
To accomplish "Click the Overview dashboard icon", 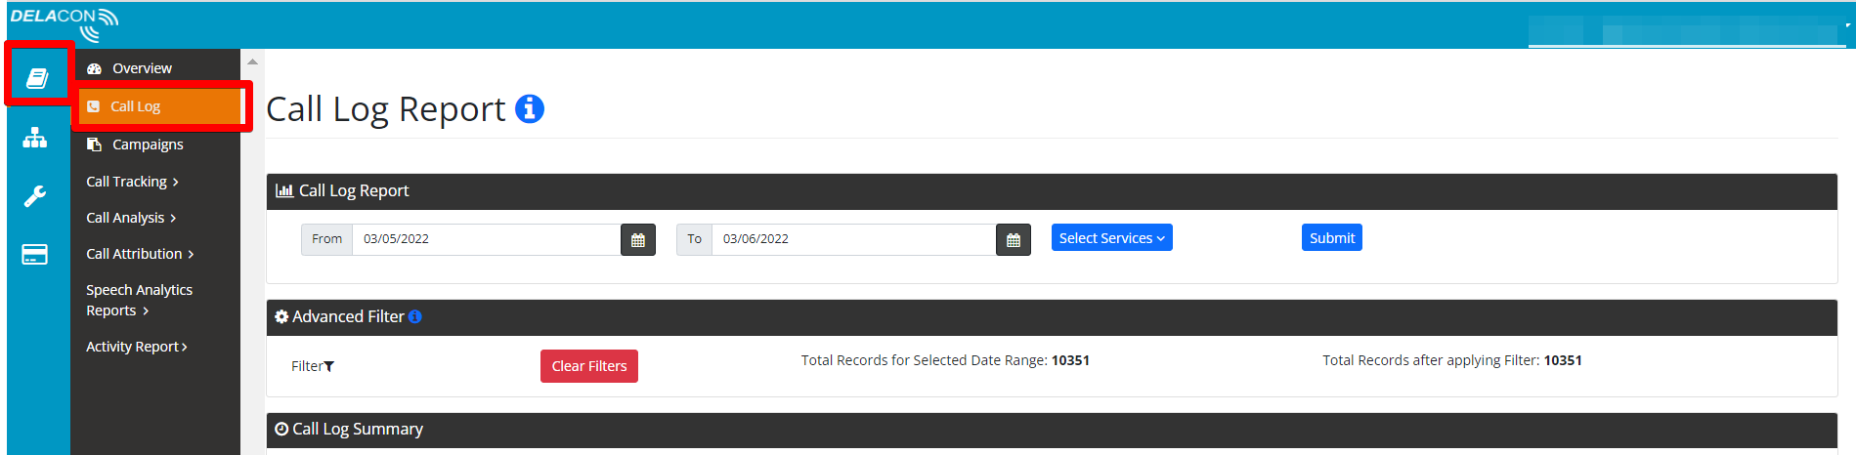I will point(95,68).
